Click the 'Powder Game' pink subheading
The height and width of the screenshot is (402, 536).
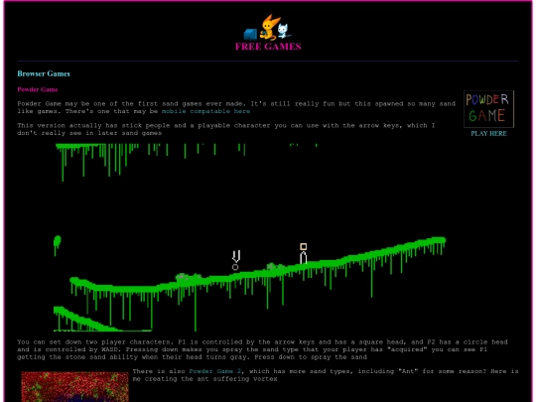[x=38, y=89]
